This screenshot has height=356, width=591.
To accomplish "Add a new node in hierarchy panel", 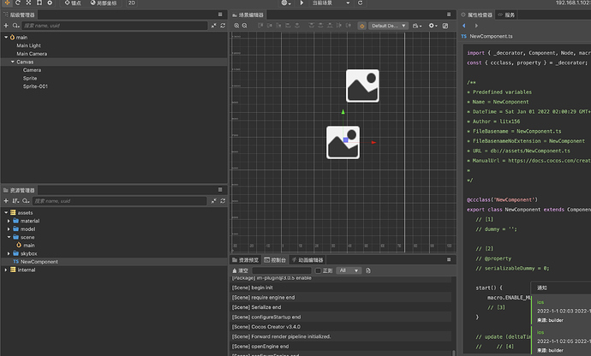I will tap(6, 25).
